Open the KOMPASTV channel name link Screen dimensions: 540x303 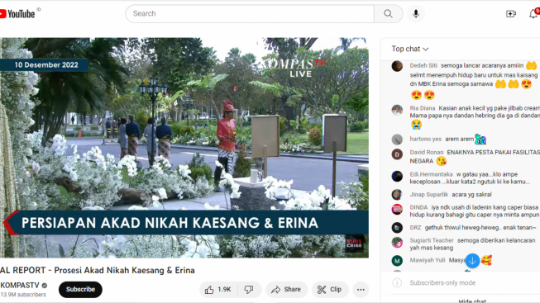20,286
